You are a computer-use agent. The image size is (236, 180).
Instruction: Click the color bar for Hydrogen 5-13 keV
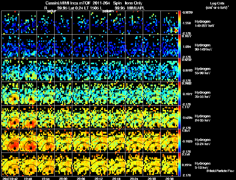point(180,164)
